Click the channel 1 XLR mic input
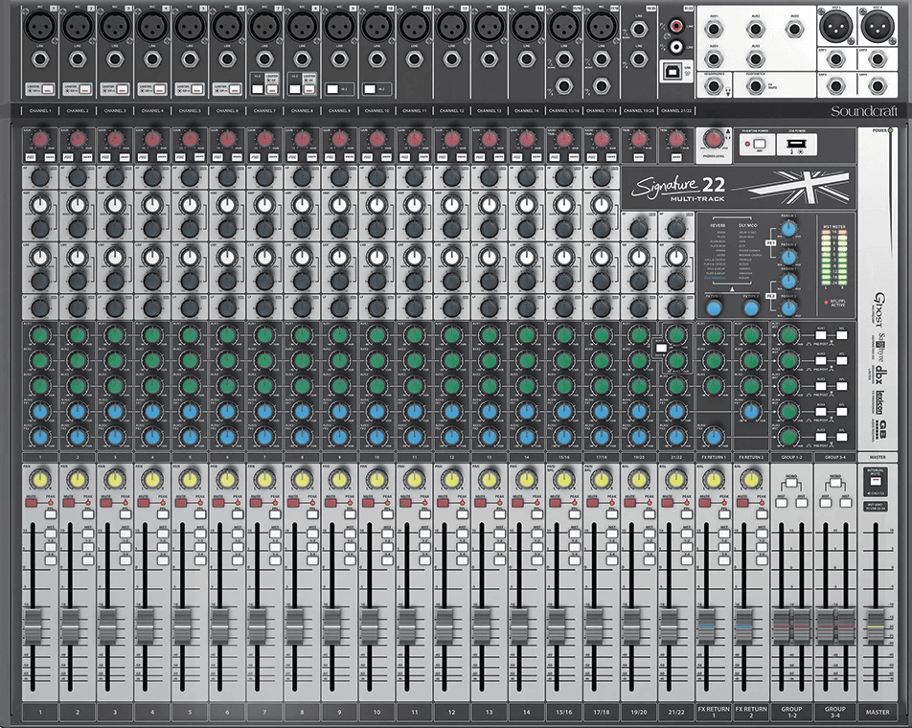 click(x=40, y=26)
